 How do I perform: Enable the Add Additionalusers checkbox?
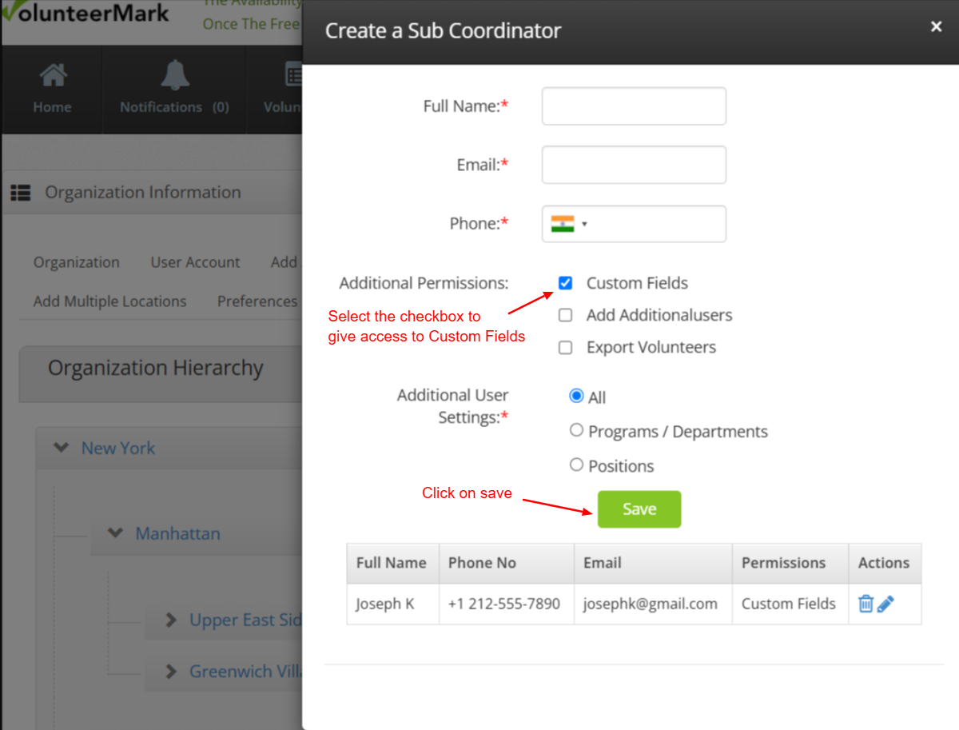566,315
